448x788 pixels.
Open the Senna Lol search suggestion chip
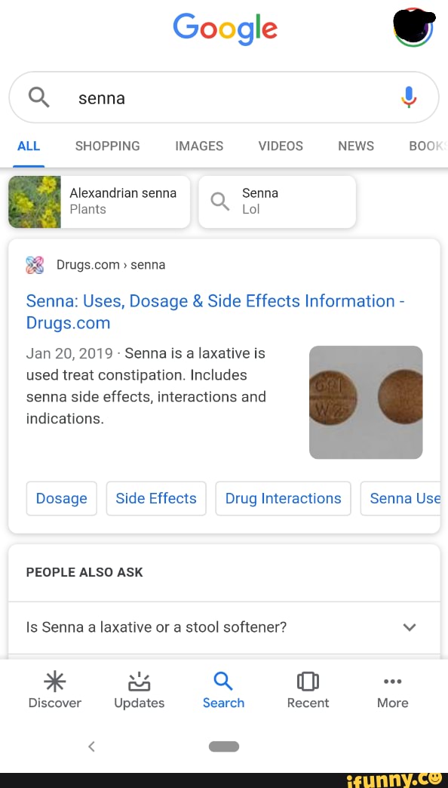pyautogui.click(x=277, y=202)
